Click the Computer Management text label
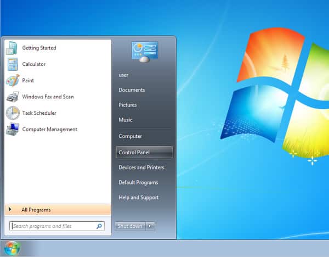This screenshot has height=257, width=329. point(50,129)
